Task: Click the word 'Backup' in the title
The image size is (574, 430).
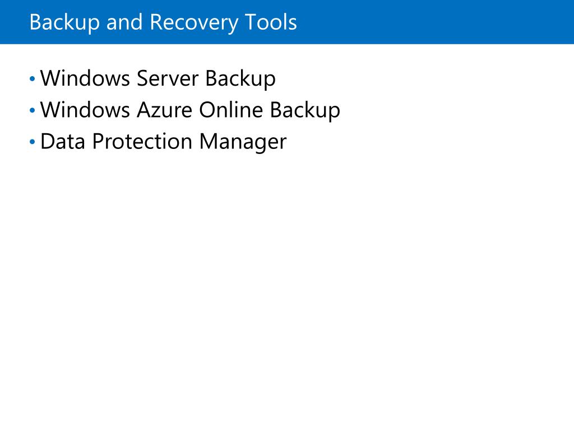Action: click(x=64, y=24)
